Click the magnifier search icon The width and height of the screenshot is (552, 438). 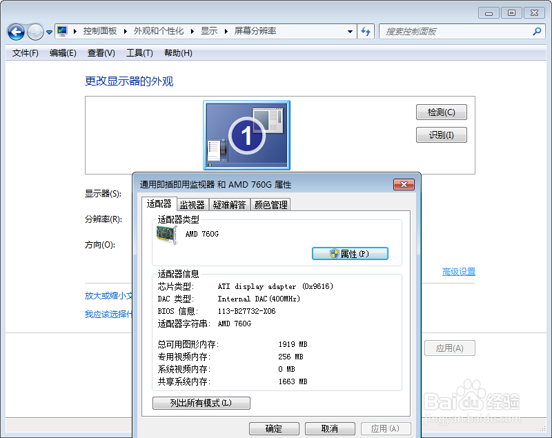[537, 31]
